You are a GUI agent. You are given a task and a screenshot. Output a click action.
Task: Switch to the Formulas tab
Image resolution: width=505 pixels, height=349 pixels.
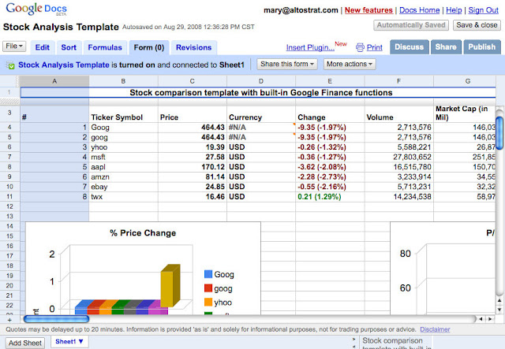click(x=104, y=47)
